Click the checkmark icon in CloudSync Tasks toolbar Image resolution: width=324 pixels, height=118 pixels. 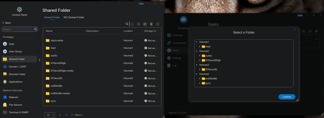pyautogui.click(x=310, y=31)
